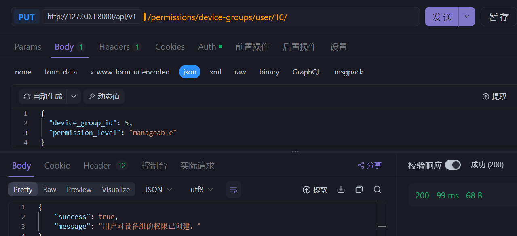The height and width of the screenshot is (236, 517).
Task: Toggle word wrap icon in response toolbar
Action: click(233, 190)
